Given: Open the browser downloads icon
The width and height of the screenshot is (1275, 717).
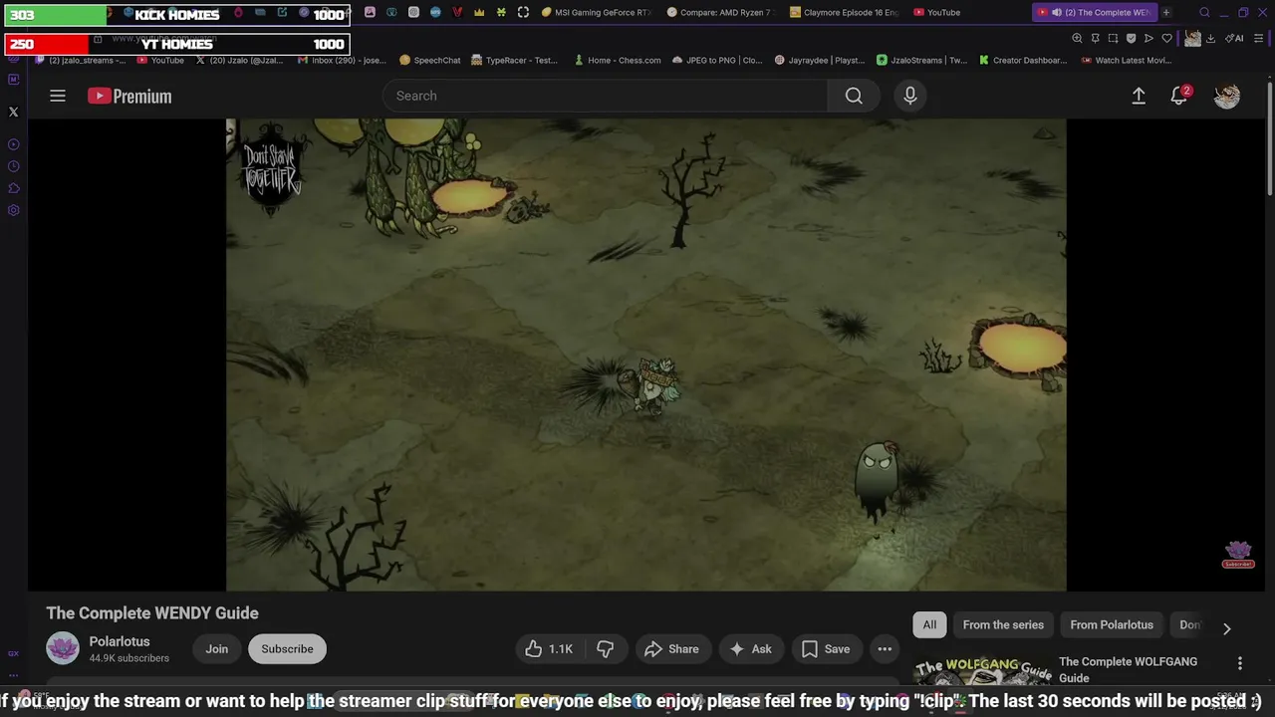Looking at the screenshot, I should pos(1210,39).
